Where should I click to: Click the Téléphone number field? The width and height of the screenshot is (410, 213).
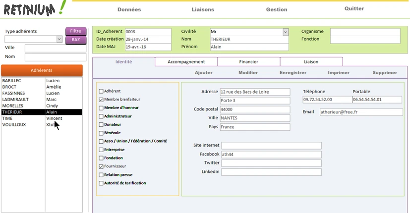(x=327, y=100)
